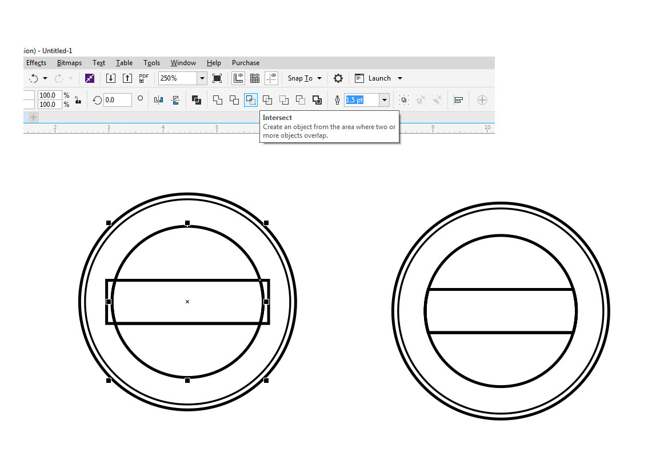
Task: Click the Purchase menu option
Action: 245,63
